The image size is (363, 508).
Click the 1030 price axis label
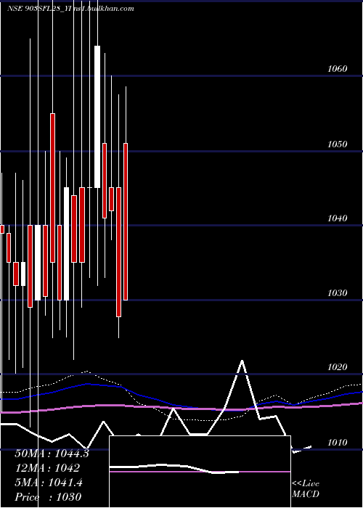[x=338, y=293]
